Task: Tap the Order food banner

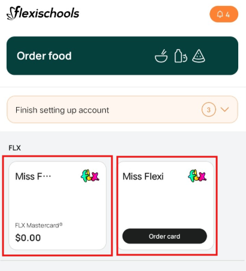Action: point(122,56)
